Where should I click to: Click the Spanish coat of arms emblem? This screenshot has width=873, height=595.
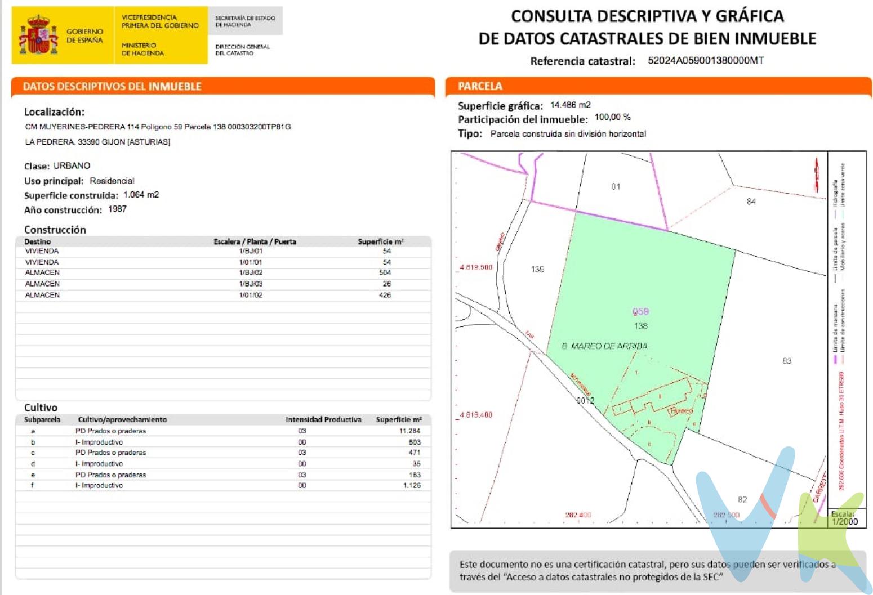coord(38,35)
